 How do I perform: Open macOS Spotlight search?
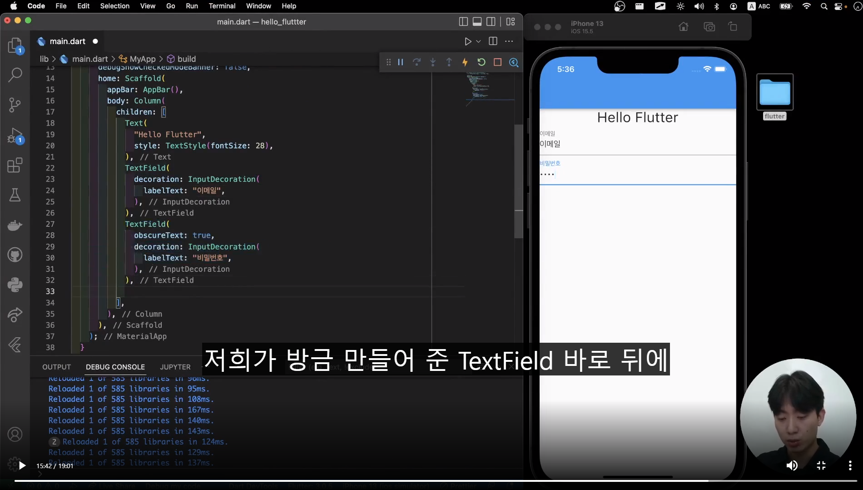pos(824,6)
